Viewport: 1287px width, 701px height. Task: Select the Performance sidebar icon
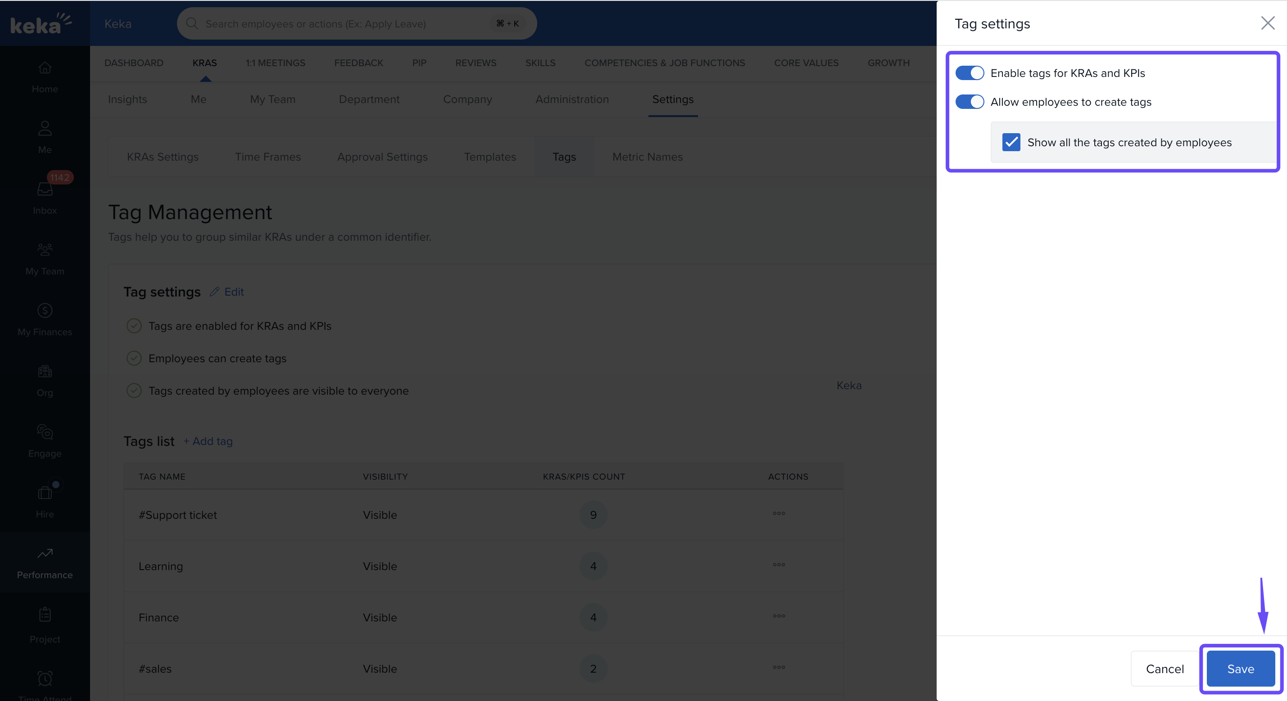click(x=45, y=562)
